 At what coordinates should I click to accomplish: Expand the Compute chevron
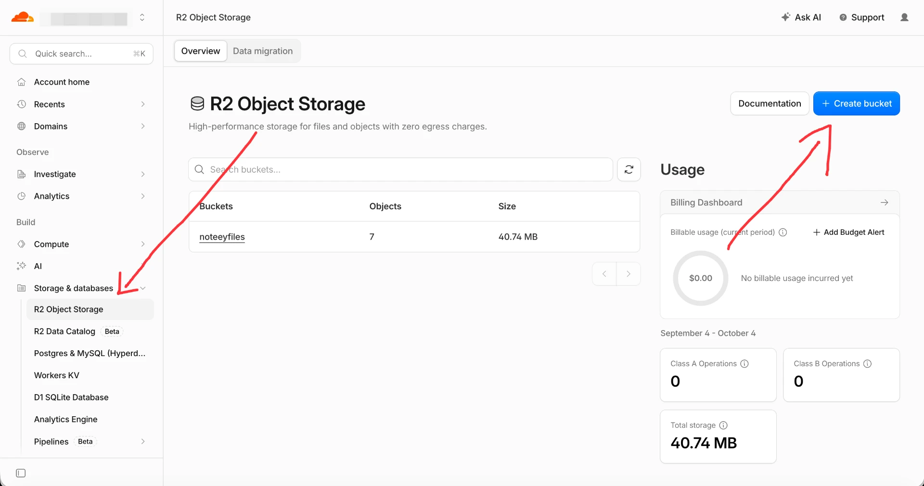tap(143, 244)
